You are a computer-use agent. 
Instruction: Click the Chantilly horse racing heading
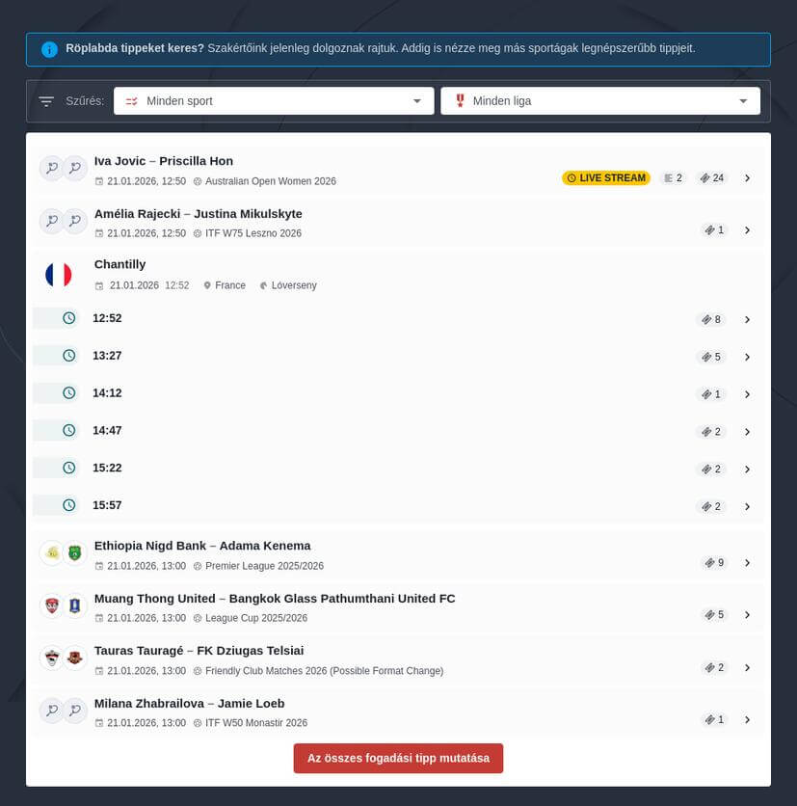point(120,264)
